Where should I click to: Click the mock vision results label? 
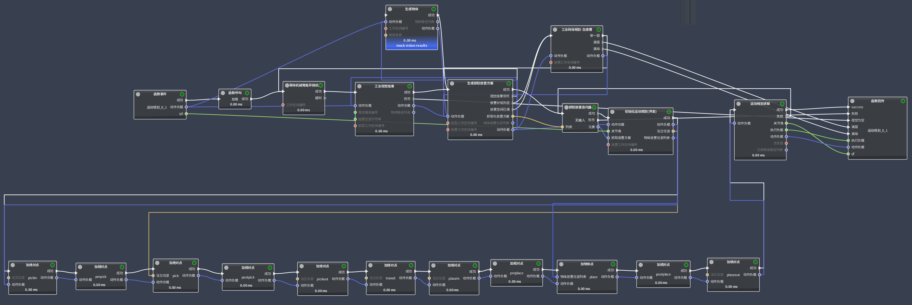coord(411,46)
